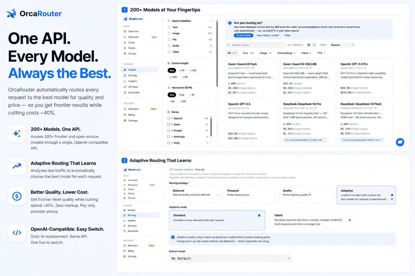Copy the openai/gpt-5.5-pro model ID
415x276 pixels.
point(365,68)
